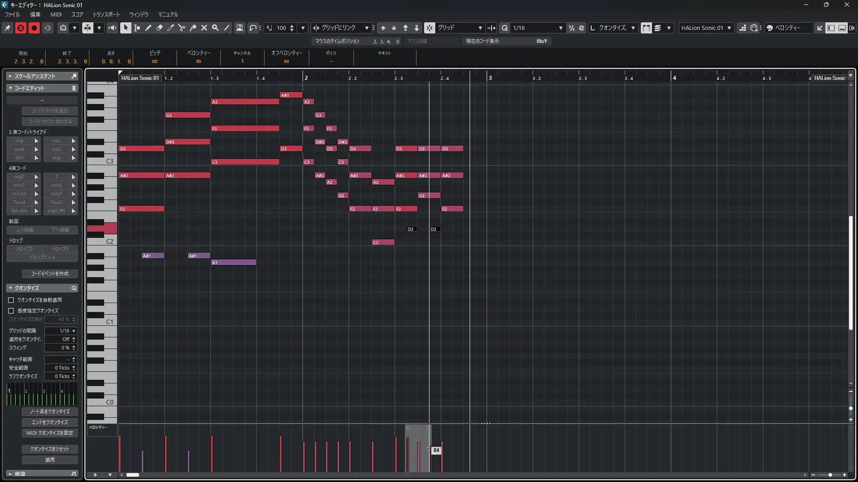The image size is (858, 482).
Task: Click the horizontal zoom slider handle
Action: 830,475
